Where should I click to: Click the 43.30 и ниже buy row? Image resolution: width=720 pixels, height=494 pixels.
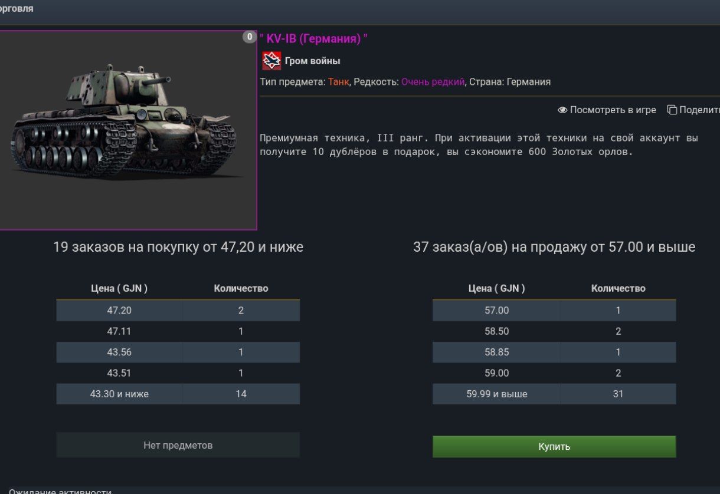[178, 394]
